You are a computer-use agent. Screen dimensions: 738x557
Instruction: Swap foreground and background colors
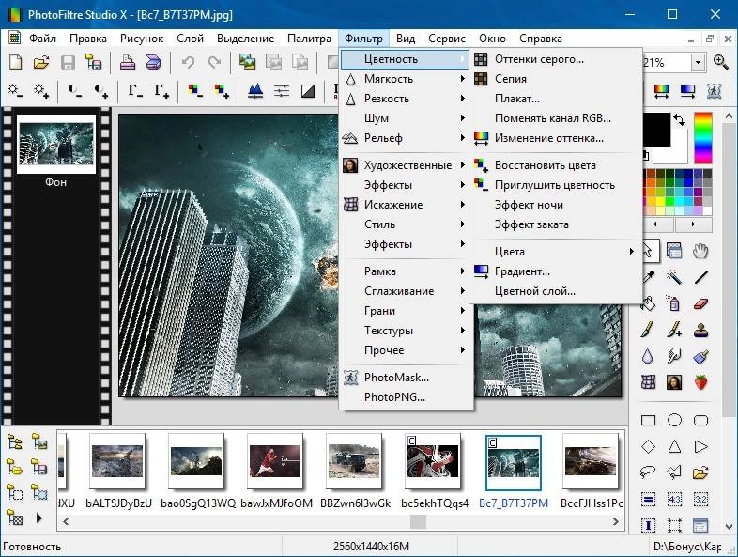click(679, 120)
